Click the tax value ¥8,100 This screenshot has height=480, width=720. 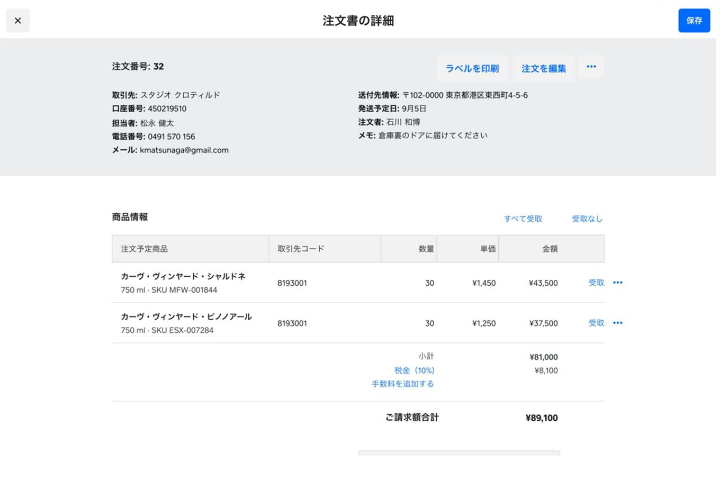pos(546,370)
